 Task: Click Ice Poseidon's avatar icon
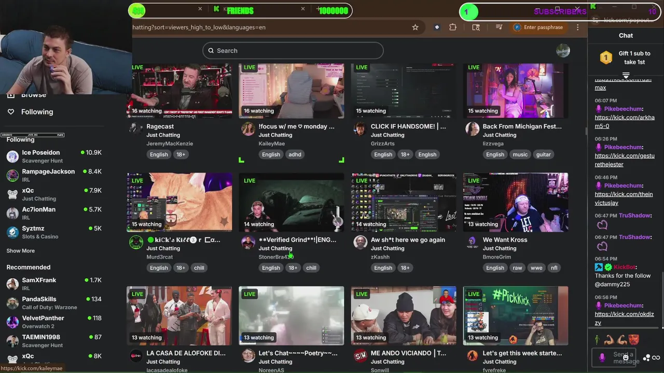click(x=12, y=156)
